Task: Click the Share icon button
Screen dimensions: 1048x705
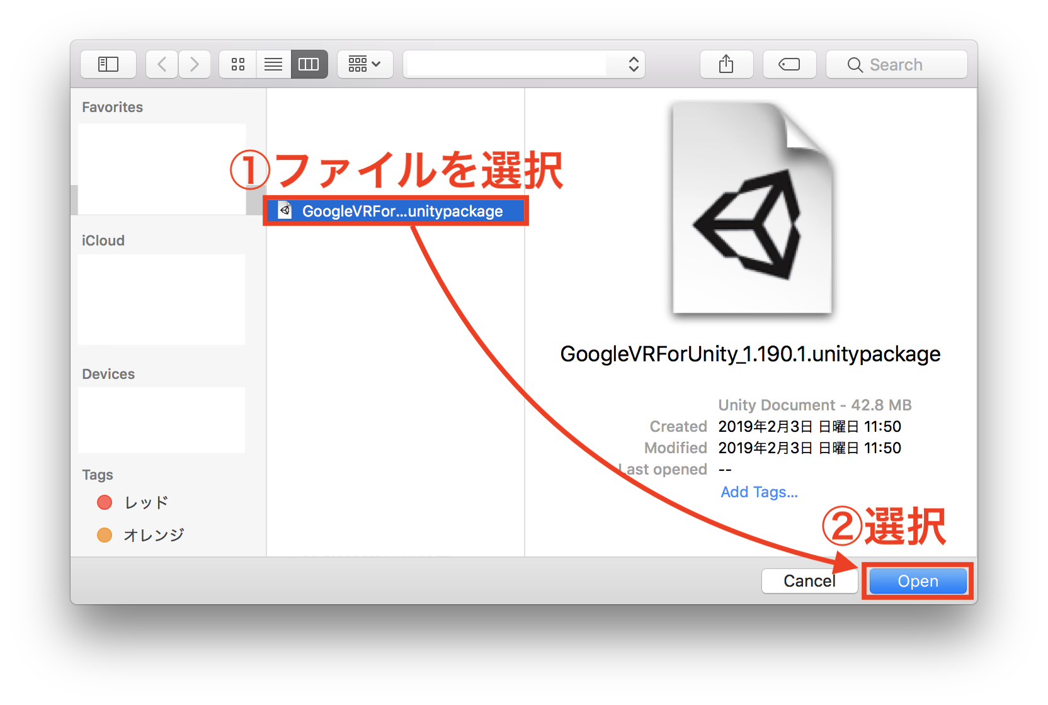Action: tap(726, 64)
